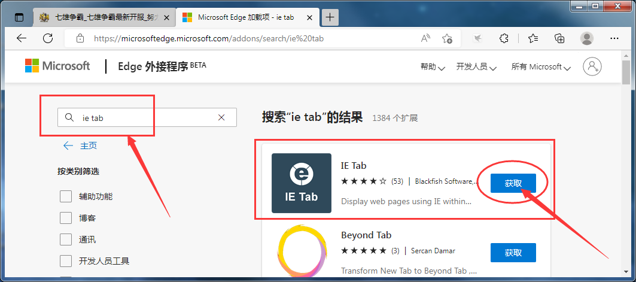Check the 通讯 category checkbox

(x=66, y=239)
